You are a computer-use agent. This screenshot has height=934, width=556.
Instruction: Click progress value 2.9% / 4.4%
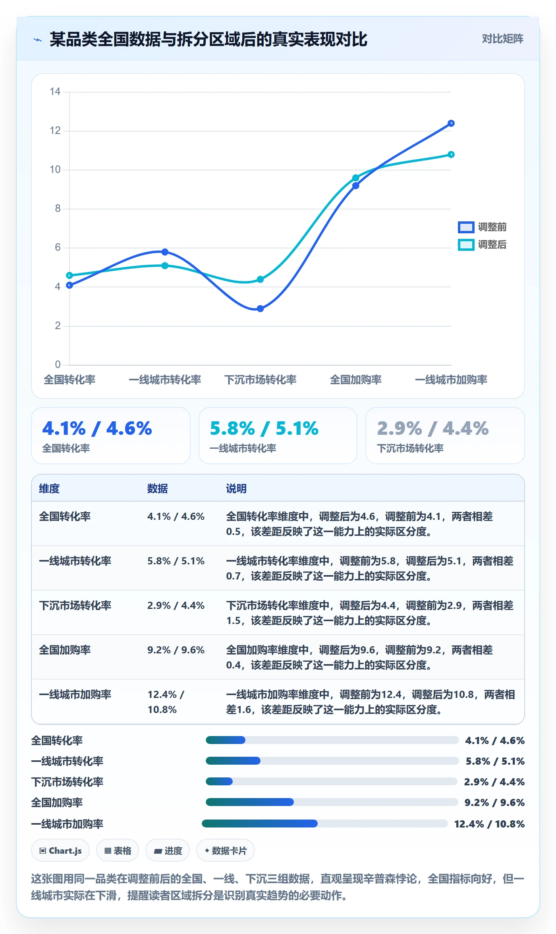coord(494,782)
